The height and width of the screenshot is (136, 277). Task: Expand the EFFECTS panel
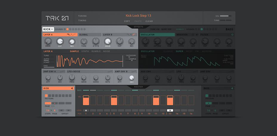coord(138,27)
